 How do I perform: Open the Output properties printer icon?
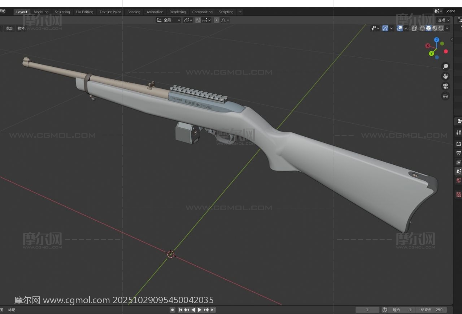click(x=458, y=153)
